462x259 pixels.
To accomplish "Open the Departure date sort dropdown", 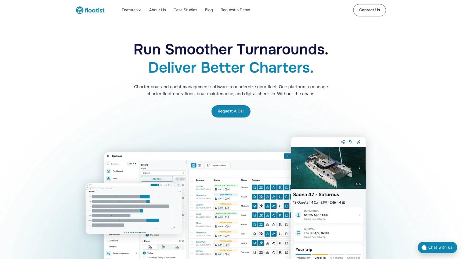I will pos(218,166).
